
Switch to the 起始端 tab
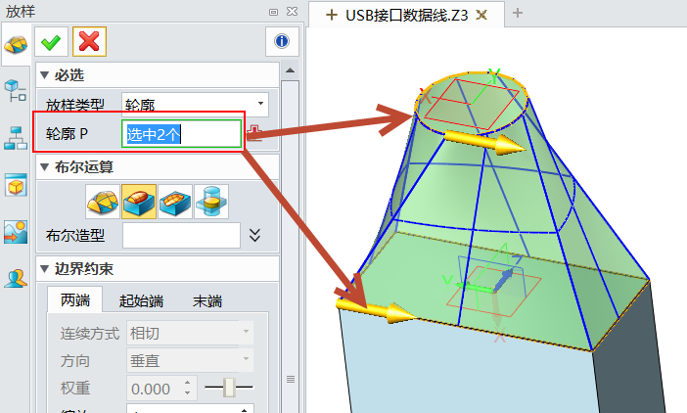point(141,300)
